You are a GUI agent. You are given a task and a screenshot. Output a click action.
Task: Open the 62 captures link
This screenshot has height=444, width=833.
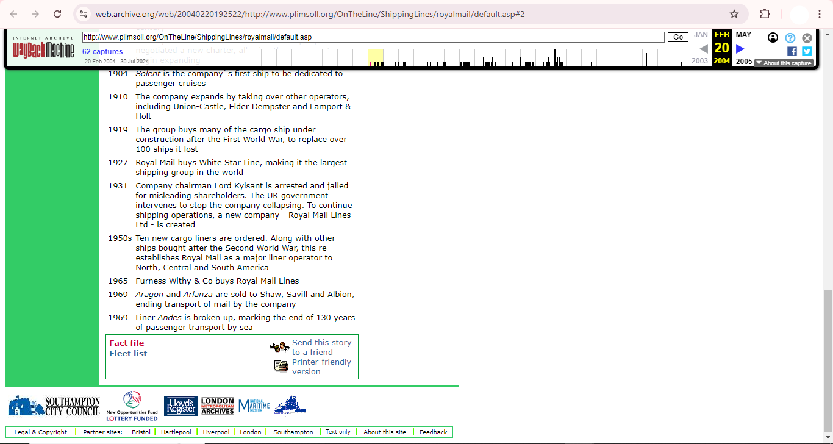[102, 52]
